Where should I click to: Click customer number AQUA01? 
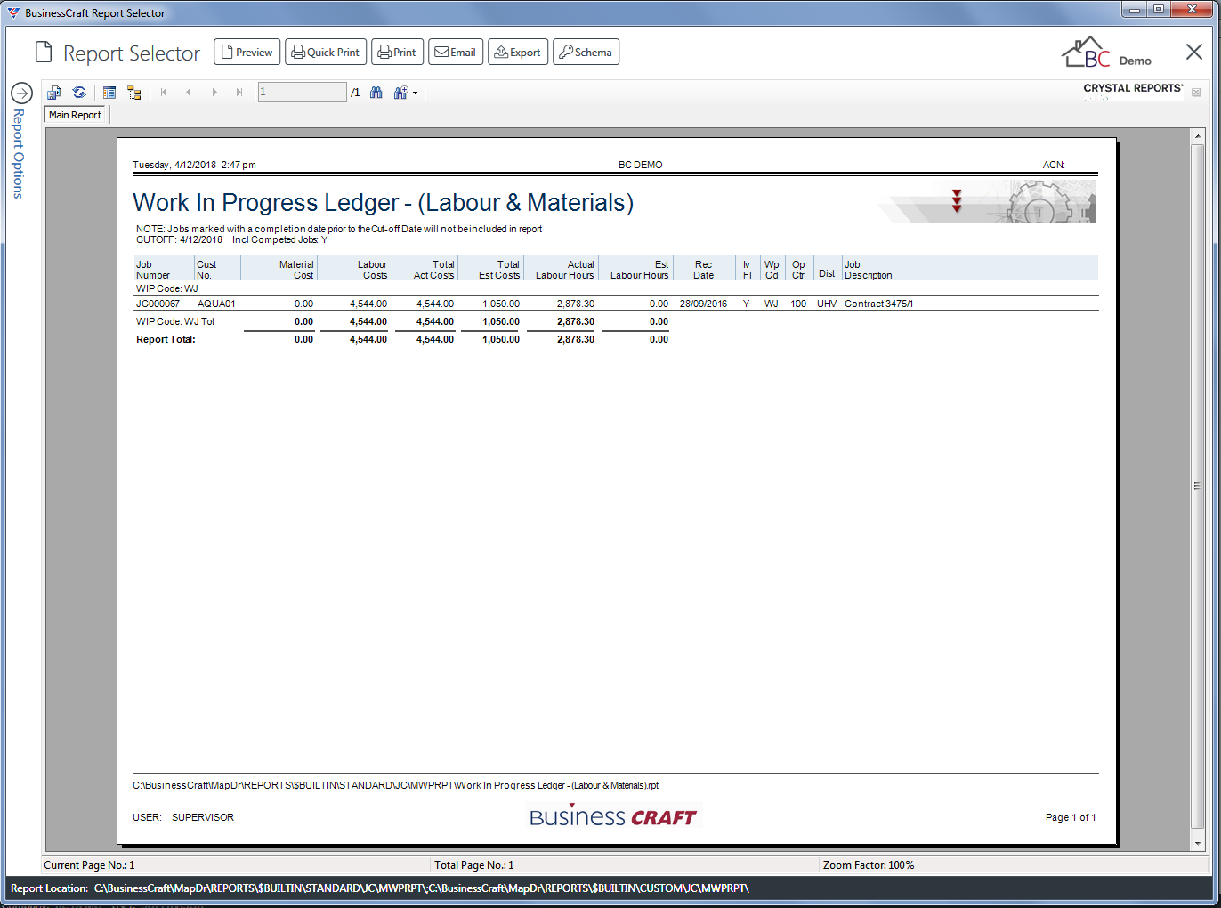point(216,304)
